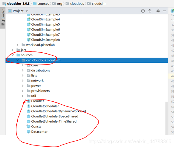The width and height of the screenshot is (174, 147).
Task: Click CloudletSchedulerDynamicWorkload class icon
Action: pos(29,111)
